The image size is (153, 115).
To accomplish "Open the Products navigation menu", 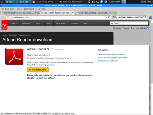I will (x=13, y=23).
